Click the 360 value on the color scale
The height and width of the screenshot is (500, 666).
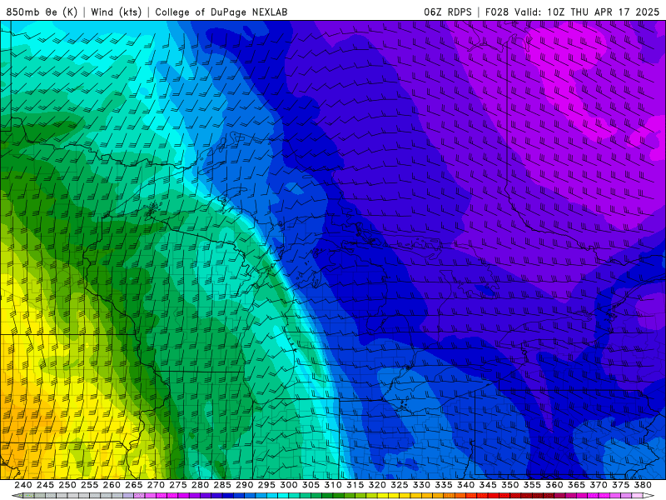tap(554, 485)
